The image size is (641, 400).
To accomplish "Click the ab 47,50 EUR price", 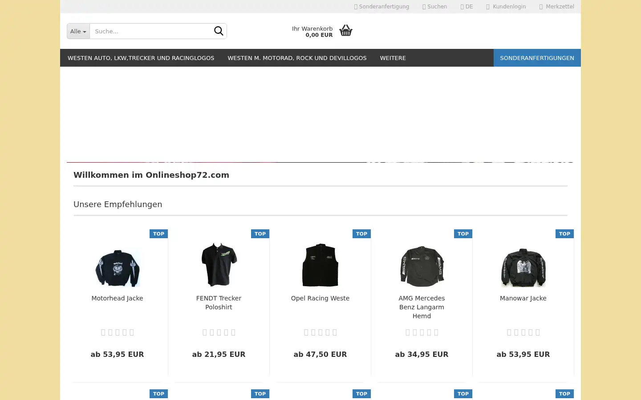I will pos(320,354).
